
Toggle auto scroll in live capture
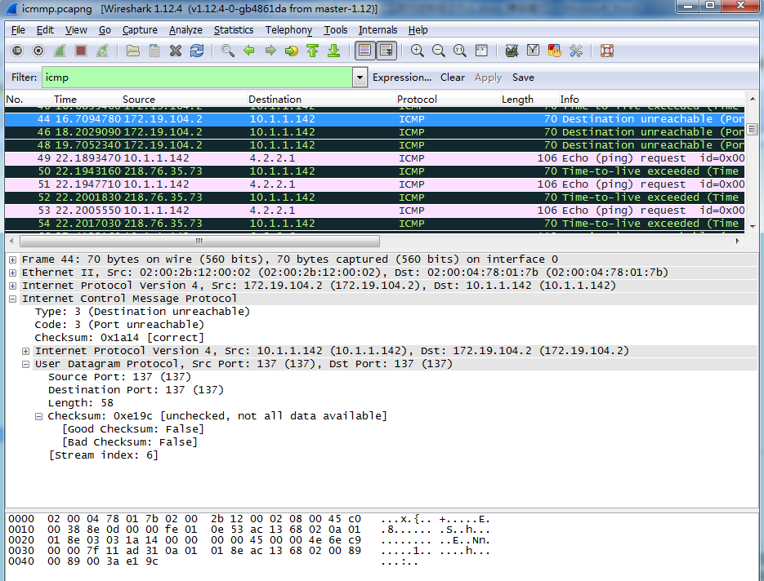386,51
